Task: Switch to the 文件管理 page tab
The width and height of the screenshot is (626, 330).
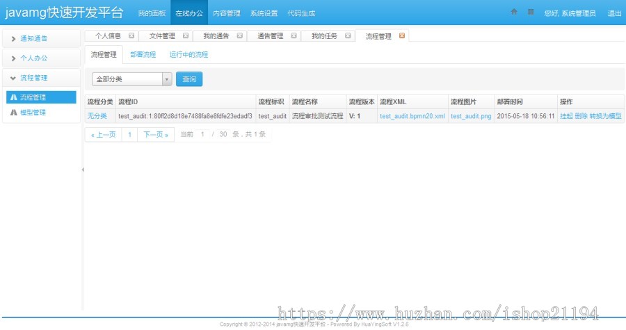Action: (x=162, y=36)
